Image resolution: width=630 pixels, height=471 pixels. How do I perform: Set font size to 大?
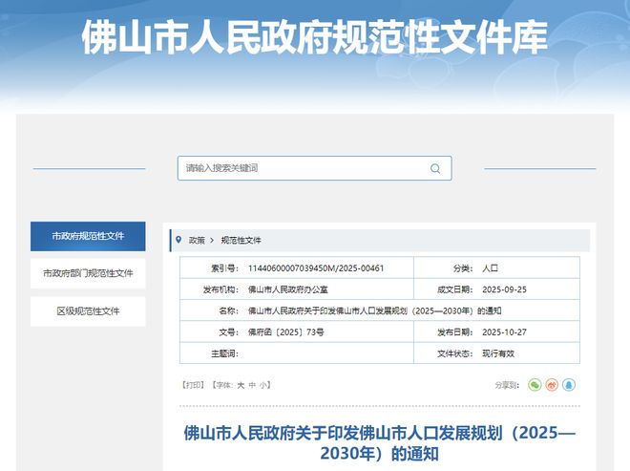pos(241,385)
